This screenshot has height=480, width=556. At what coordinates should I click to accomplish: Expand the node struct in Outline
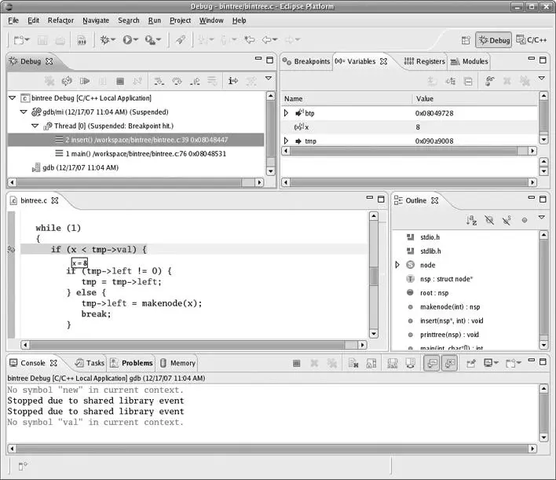coord(397,265)
